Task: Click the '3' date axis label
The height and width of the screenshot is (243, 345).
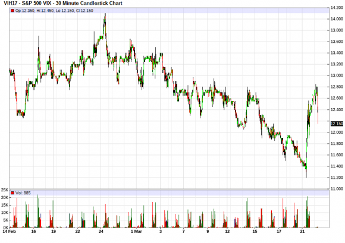Action: [x=161, y=232]
